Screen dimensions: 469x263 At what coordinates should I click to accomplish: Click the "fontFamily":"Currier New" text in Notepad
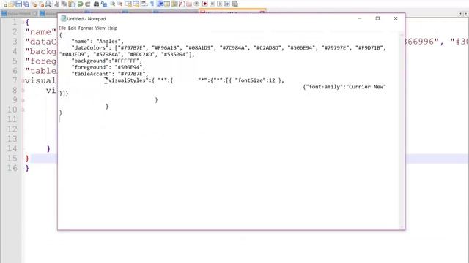coord(346,87)
